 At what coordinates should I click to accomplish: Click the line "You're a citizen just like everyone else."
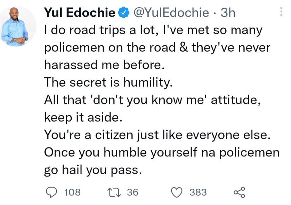157,135
